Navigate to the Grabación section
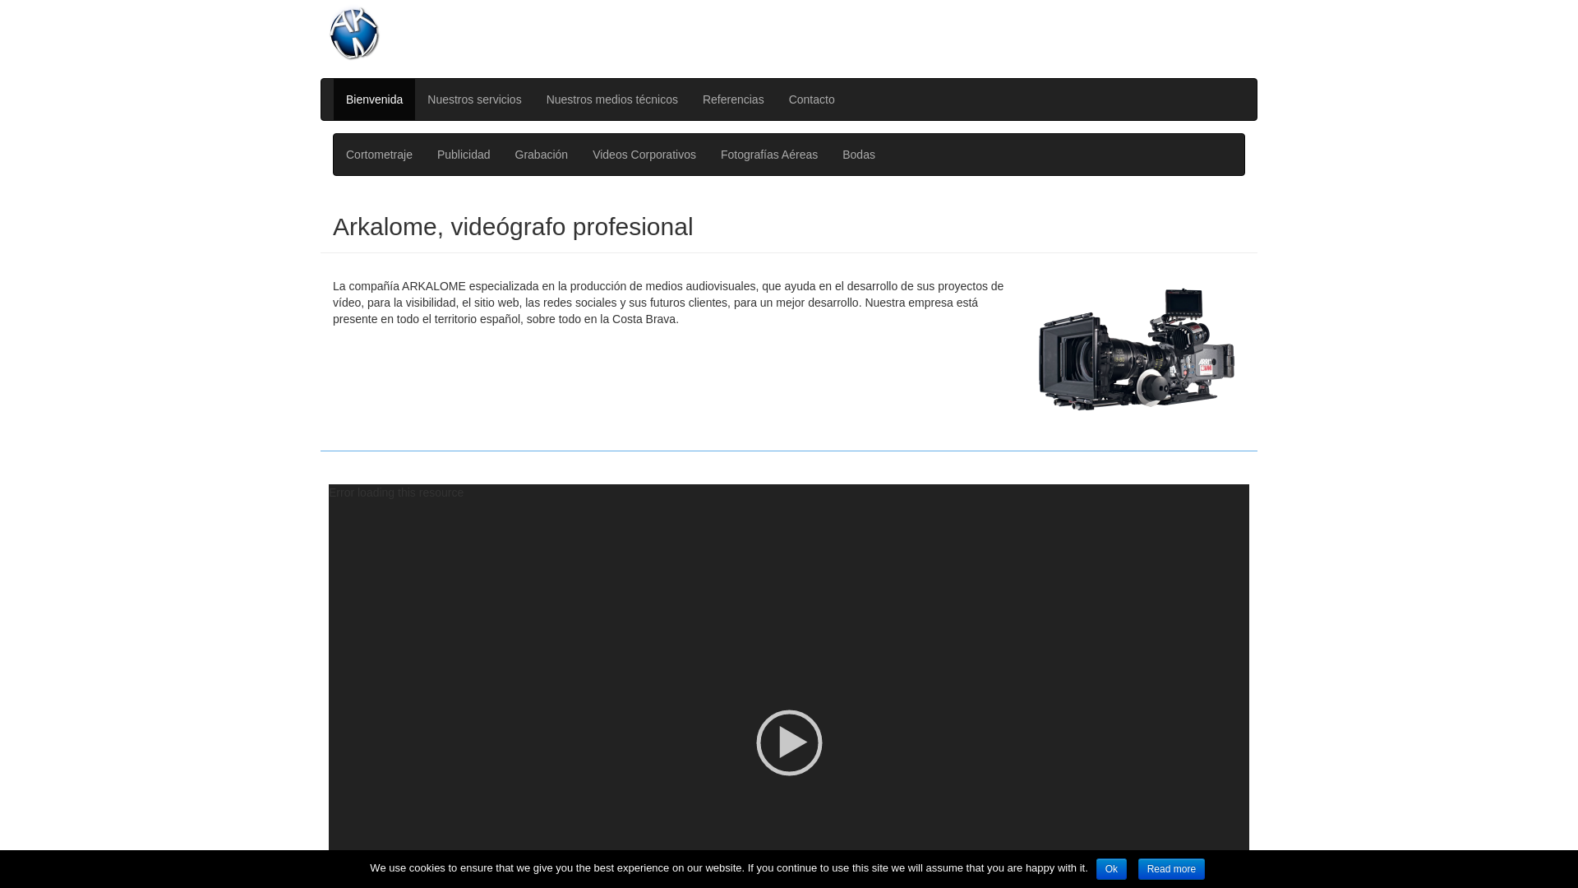Screen dimensions: 1578x888 click(541, 155)
